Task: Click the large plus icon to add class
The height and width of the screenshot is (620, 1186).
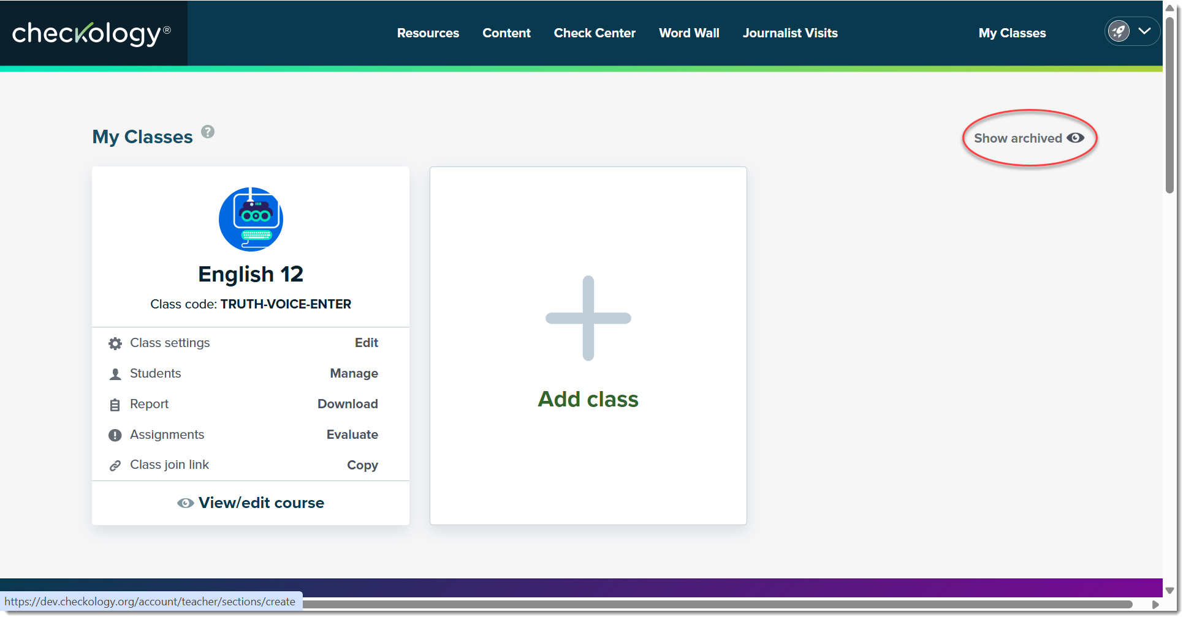Action: 588,318
